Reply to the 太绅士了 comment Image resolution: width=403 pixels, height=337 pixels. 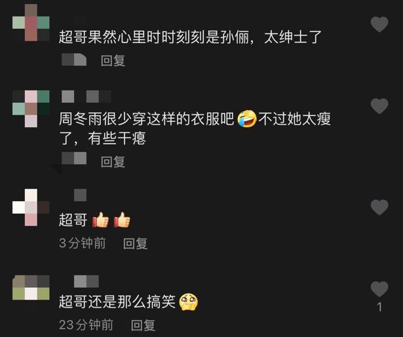tap(113, 61)
